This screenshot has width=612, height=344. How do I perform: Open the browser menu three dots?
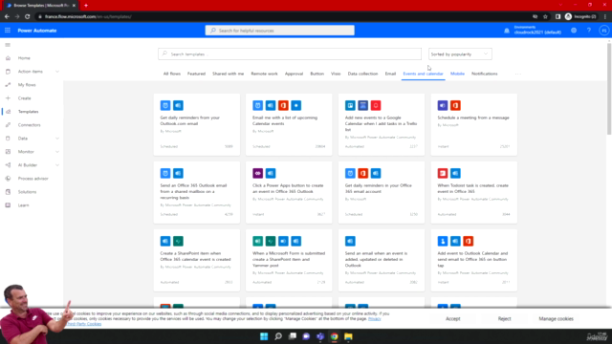point(605,16)
